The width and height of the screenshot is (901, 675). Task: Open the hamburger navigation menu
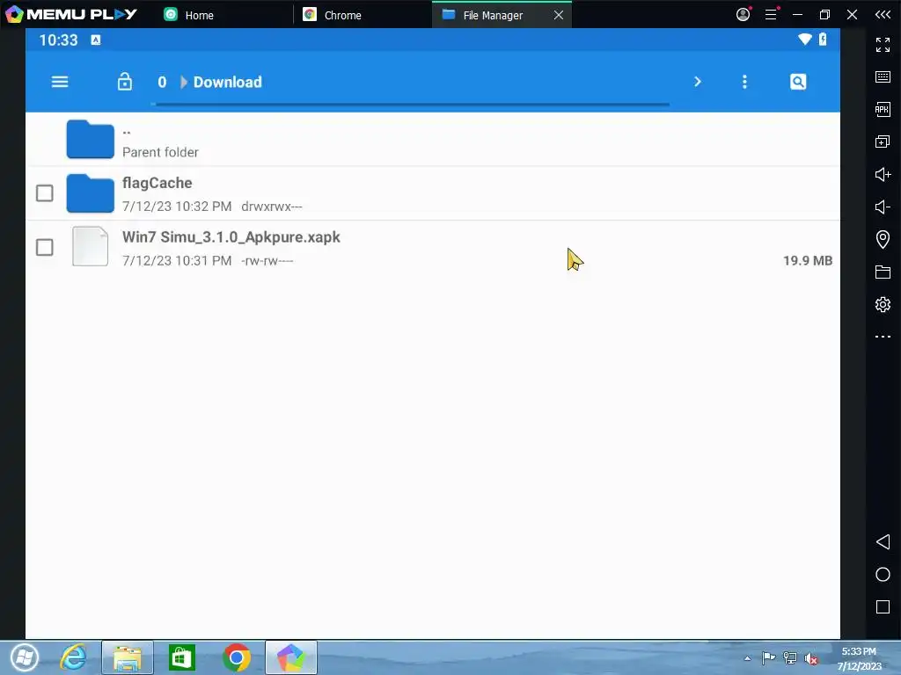[x=60, y=82]
